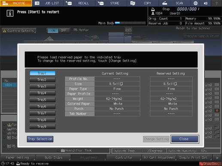This screenshot has height=166, width=222.
Task: Click the Reserve Job counter
Action: (x=166, y=23)
